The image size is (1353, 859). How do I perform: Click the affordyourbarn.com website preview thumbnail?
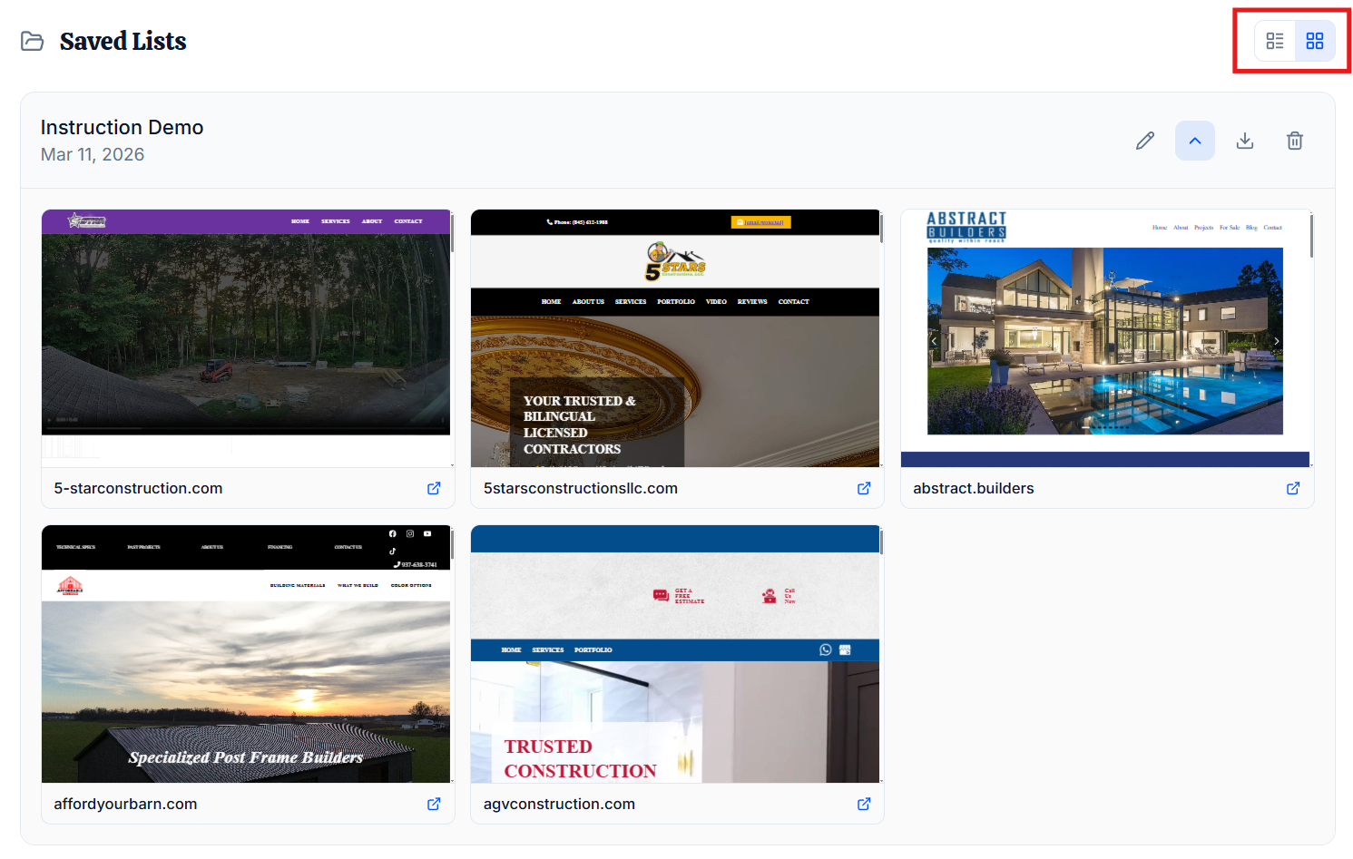[x=245, y=653]
